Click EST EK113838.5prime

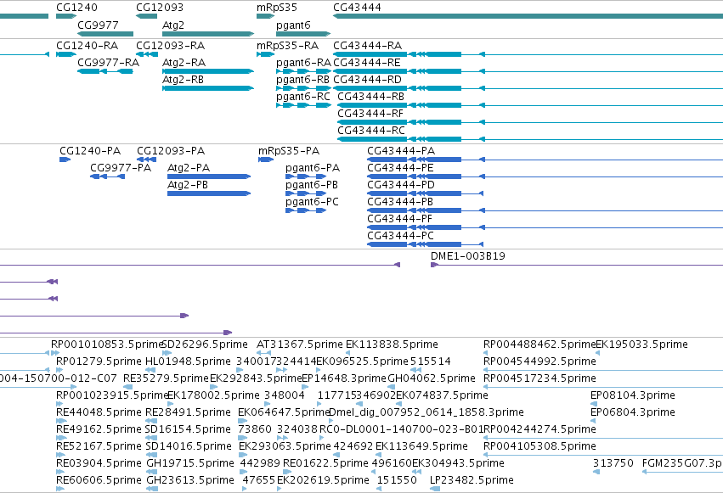392,345
